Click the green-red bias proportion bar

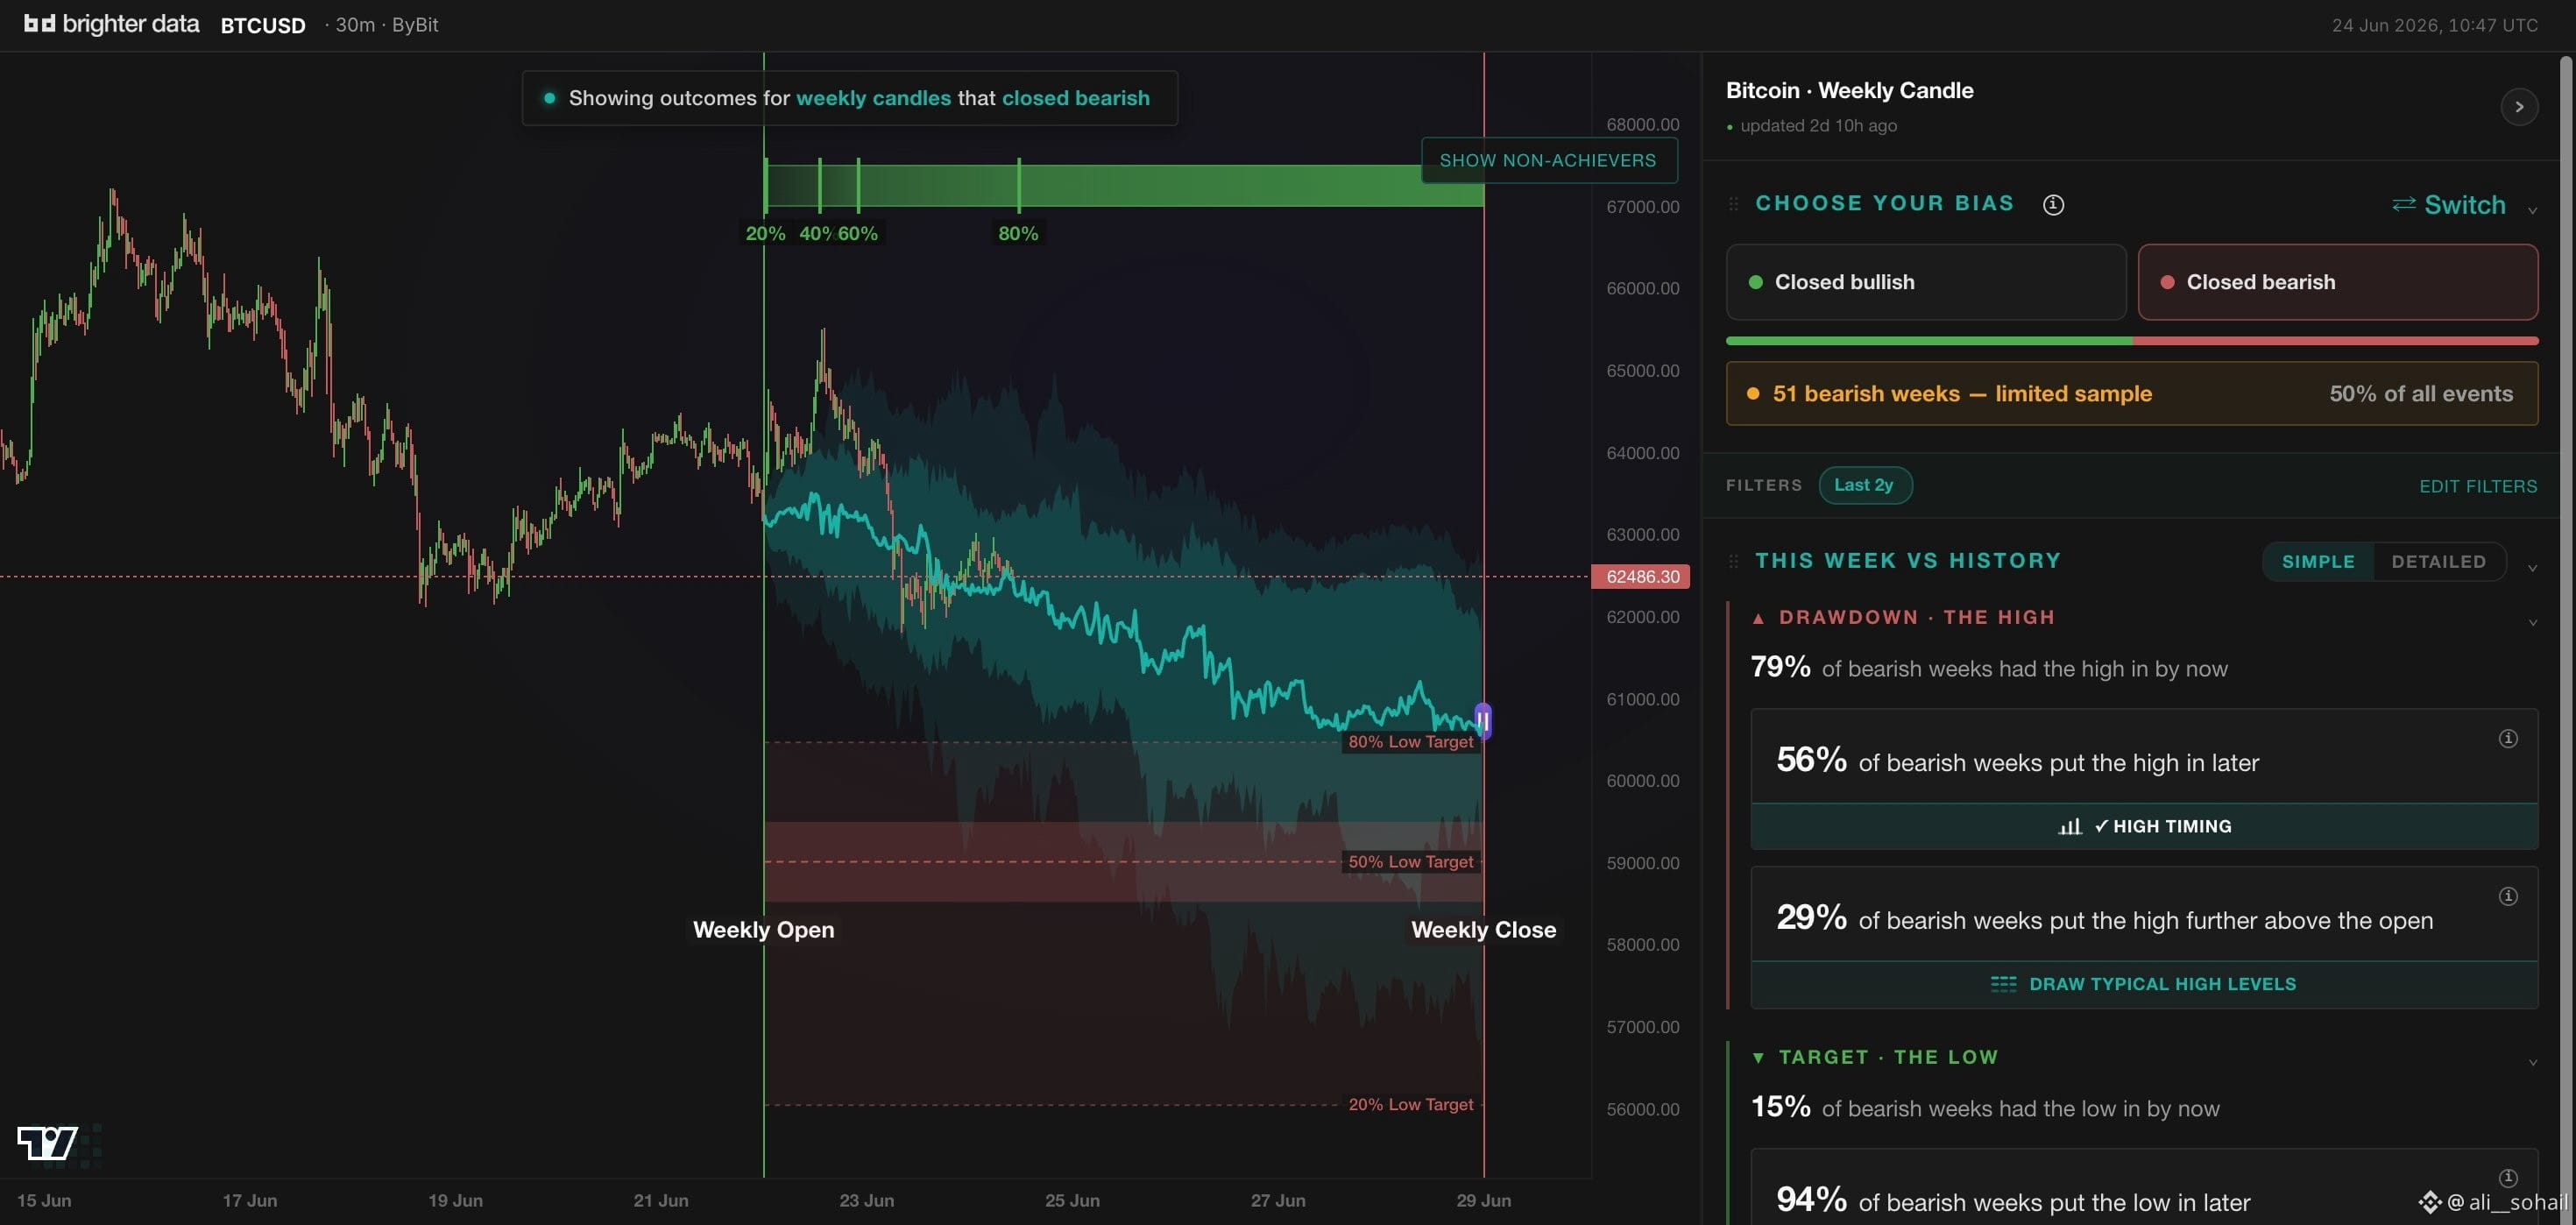(2132, 341)
